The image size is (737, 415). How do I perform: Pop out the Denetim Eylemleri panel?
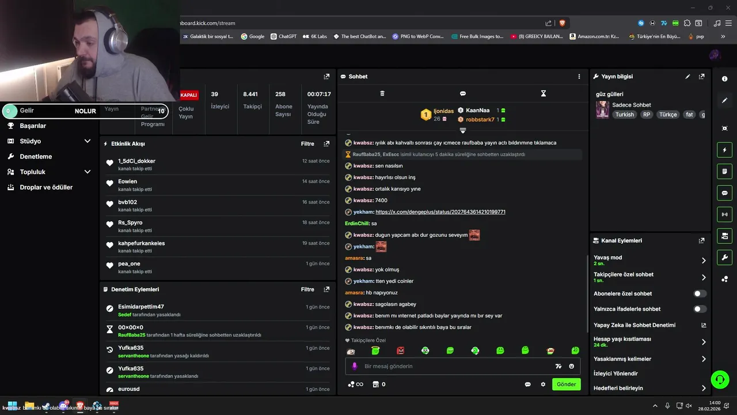(326, 289)
